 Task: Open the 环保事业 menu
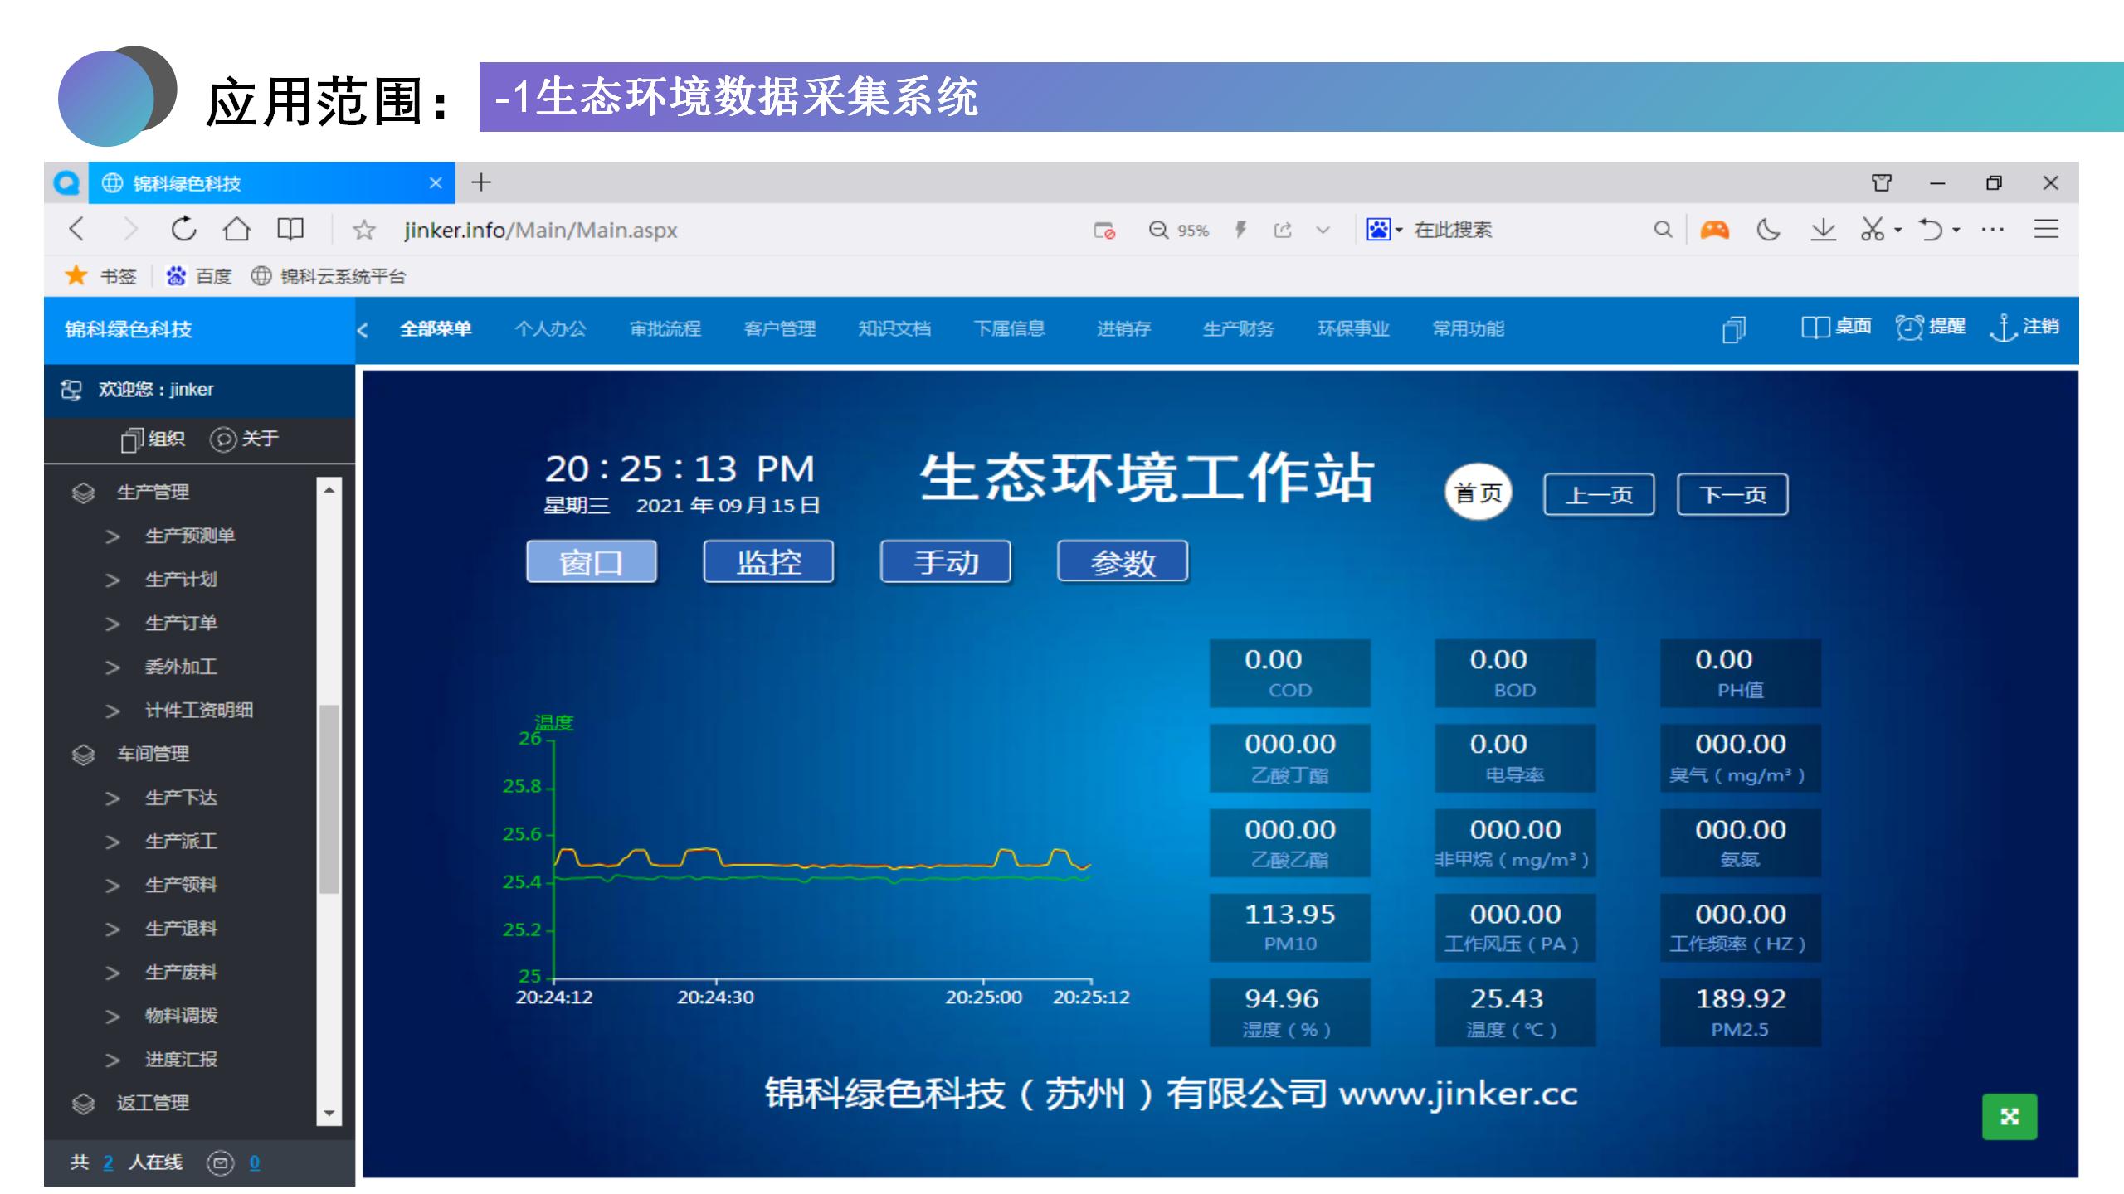1352,329
